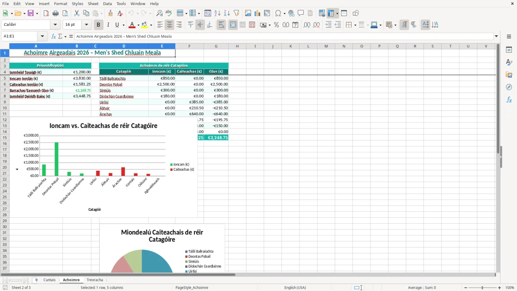Click the Spelling check abc icon
Image resolution: width=517 pixels, height=291 pixels.
(169, 13)
